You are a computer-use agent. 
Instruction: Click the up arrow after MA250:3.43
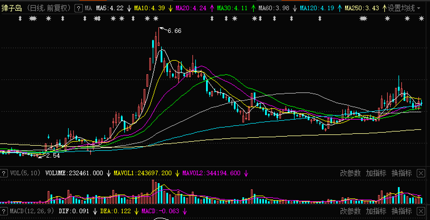tap(384, 8)
